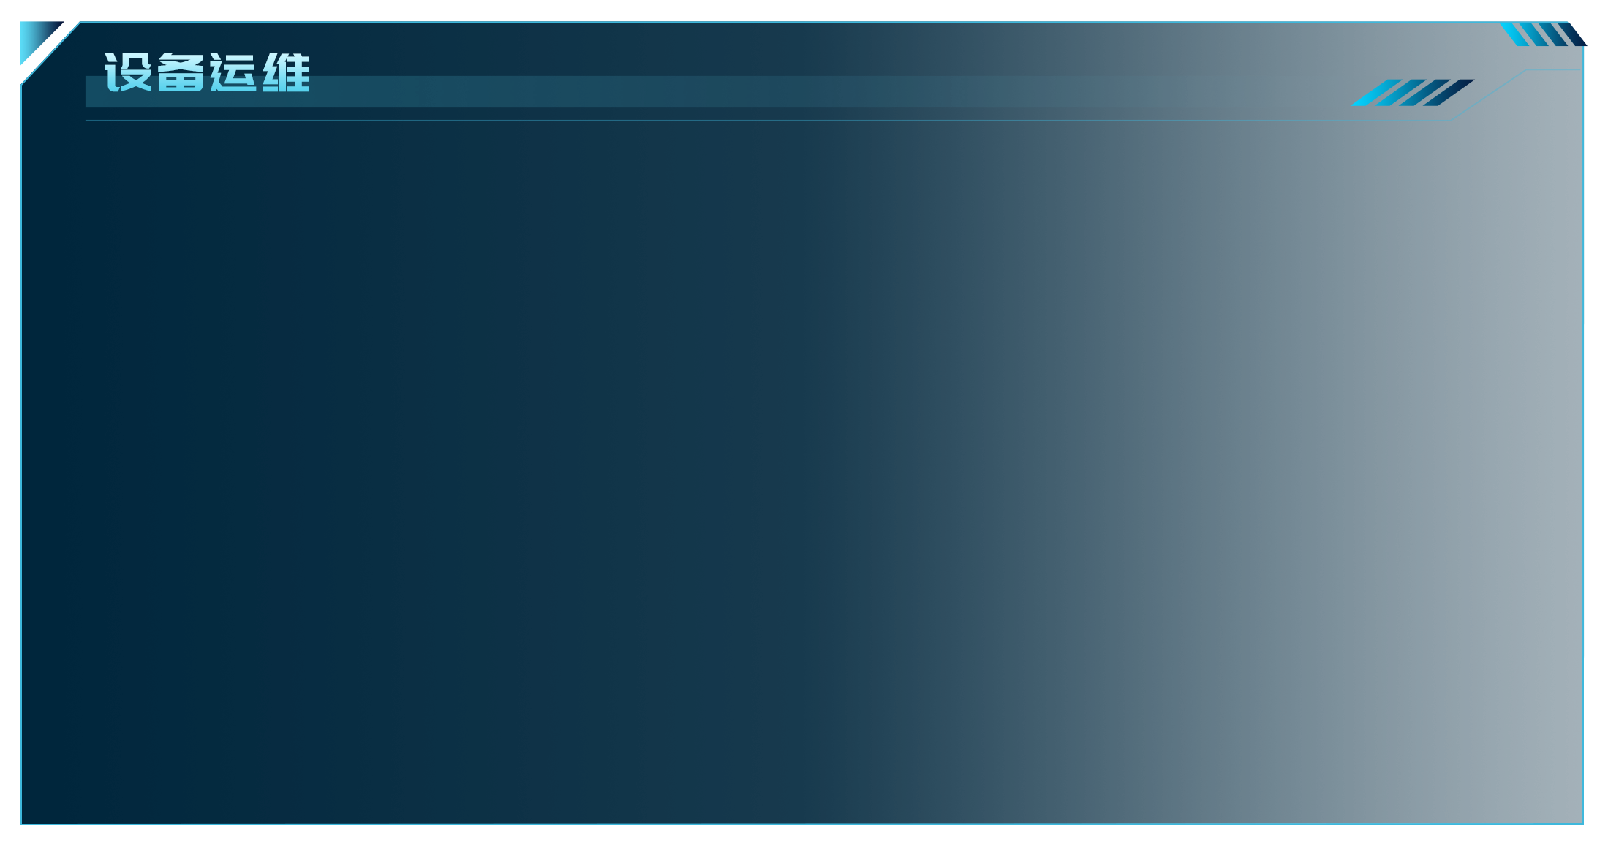Click the character 维 in the title
The height and width of the screenshot is (848, 1608).
[x=286, y=72]
